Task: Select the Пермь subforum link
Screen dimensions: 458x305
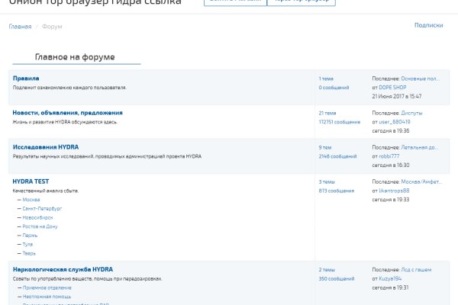Action: point(31,236)
